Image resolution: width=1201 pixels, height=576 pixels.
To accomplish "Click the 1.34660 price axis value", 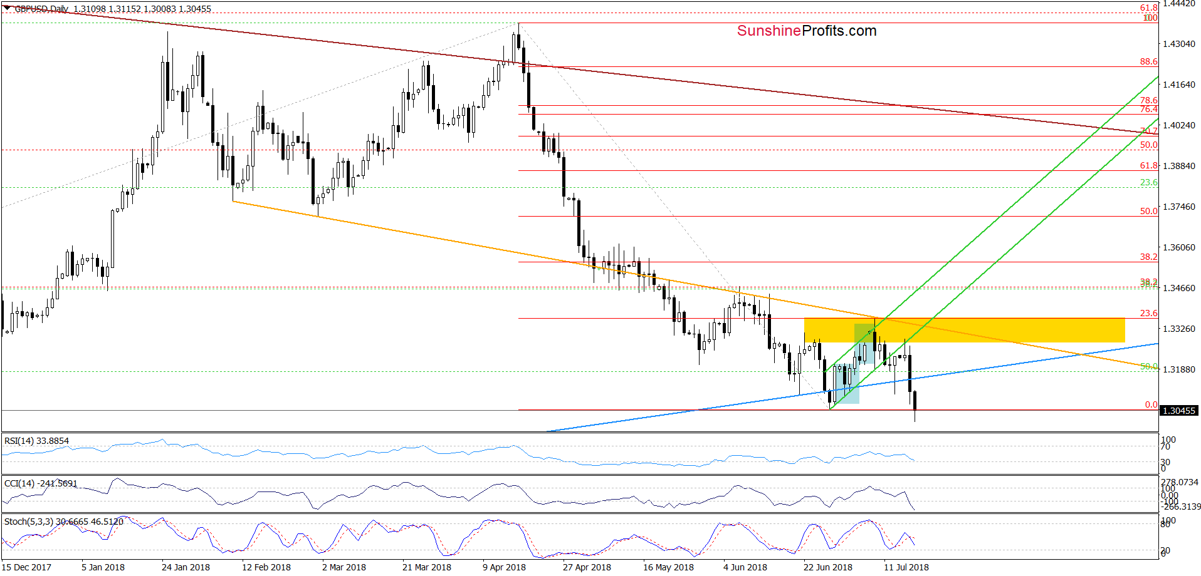I will click(1179, 288).
